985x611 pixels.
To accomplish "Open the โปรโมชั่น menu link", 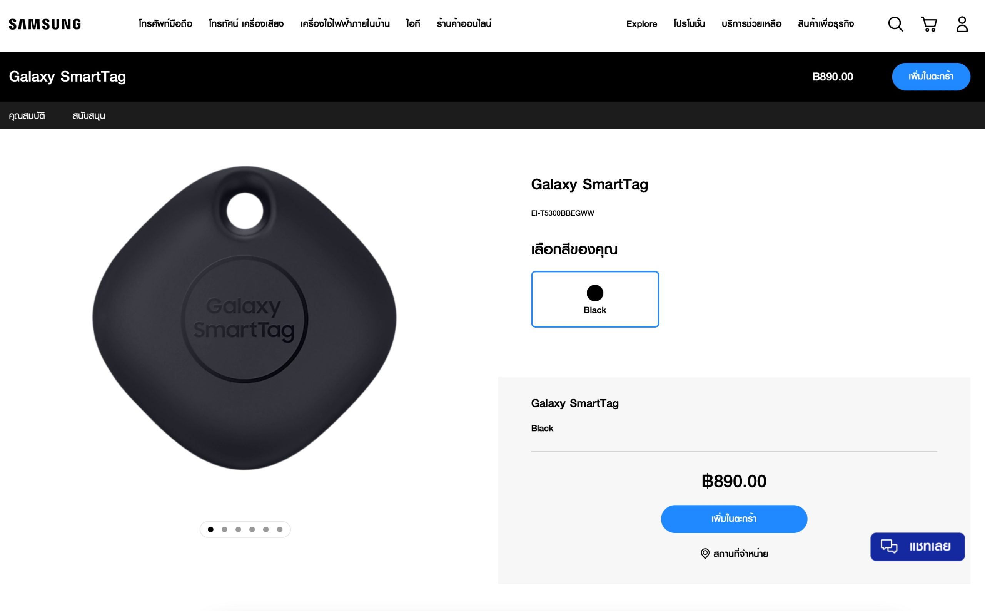I will pos(689,24).
